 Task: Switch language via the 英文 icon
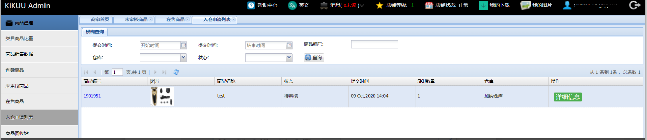pos(292,5)
